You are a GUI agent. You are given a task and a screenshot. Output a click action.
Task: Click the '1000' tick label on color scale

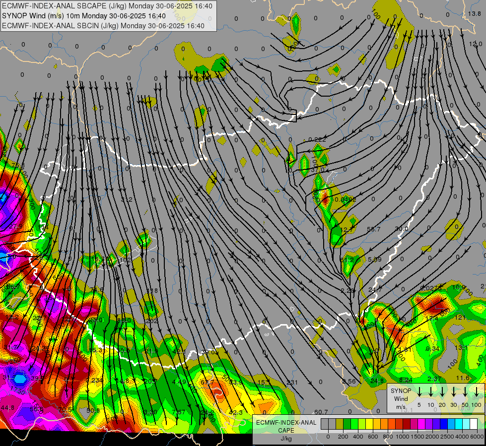click(x=403, y=437)
